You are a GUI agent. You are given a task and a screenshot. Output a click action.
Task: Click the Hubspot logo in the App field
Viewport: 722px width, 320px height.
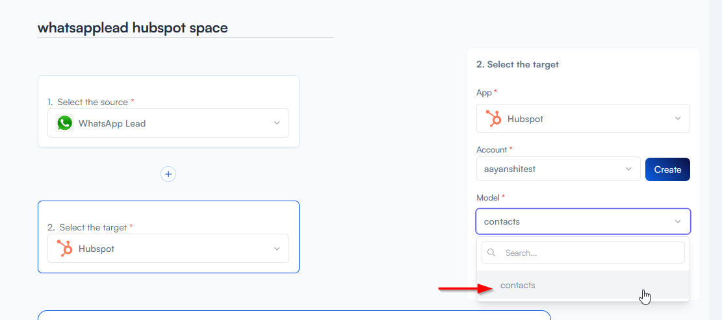point(494,119)
